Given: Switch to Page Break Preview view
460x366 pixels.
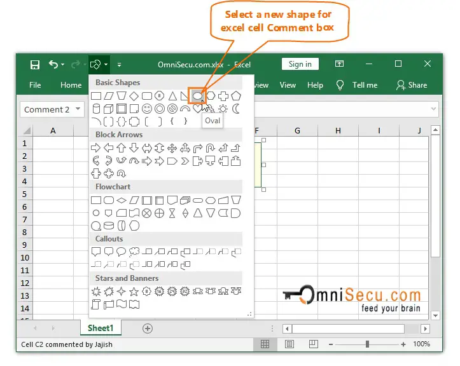Looking at the screenshot, I should pos(313,344).
